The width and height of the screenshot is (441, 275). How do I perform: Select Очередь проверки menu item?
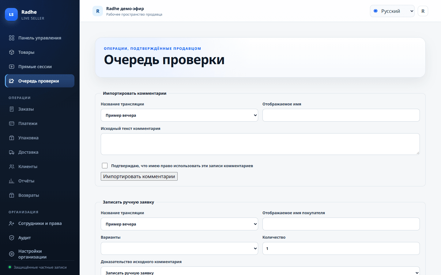40,81
